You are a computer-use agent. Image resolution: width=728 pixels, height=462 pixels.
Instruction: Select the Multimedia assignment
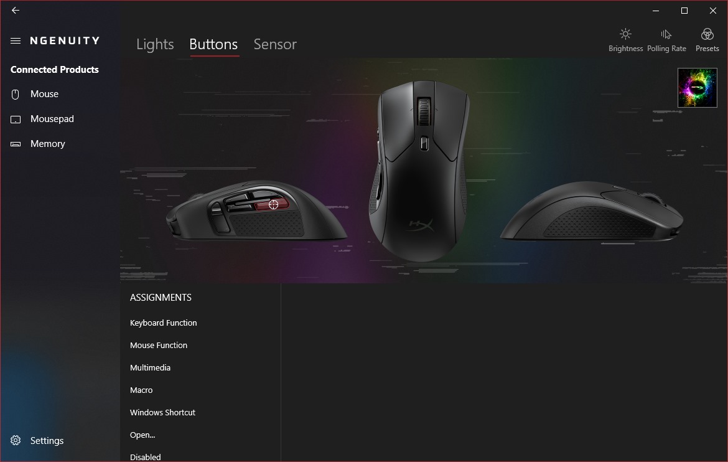[x=151, y=367]
